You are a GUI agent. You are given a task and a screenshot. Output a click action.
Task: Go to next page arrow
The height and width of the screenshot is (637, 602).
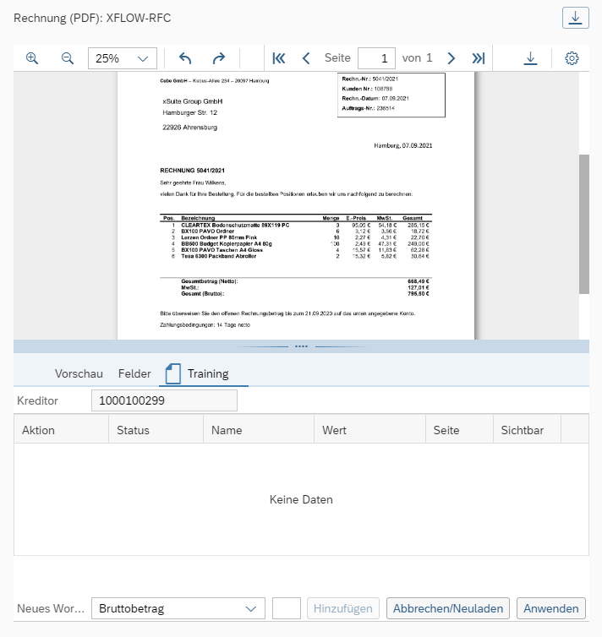[451, 58]
